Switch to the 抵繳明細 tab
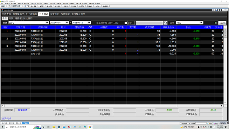229x129 pixels. [65, 14]
